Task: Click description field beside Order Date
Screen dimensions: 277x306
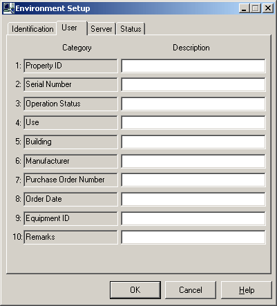Action: click(193, 199)
